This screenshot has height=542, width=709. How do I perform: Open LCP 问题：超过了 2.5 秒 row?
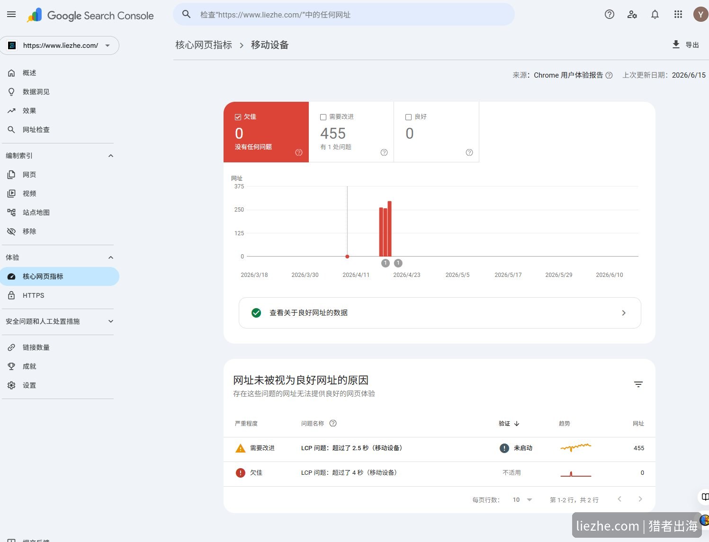(440, 448)
